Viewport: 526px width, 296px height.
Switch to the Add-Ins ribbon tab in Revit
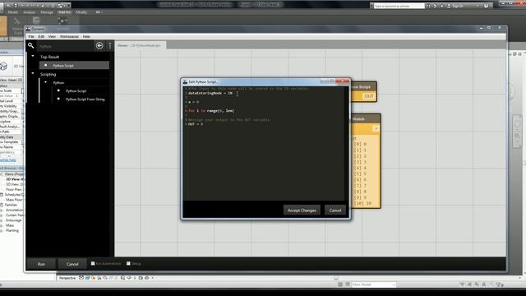coord(64,12)
